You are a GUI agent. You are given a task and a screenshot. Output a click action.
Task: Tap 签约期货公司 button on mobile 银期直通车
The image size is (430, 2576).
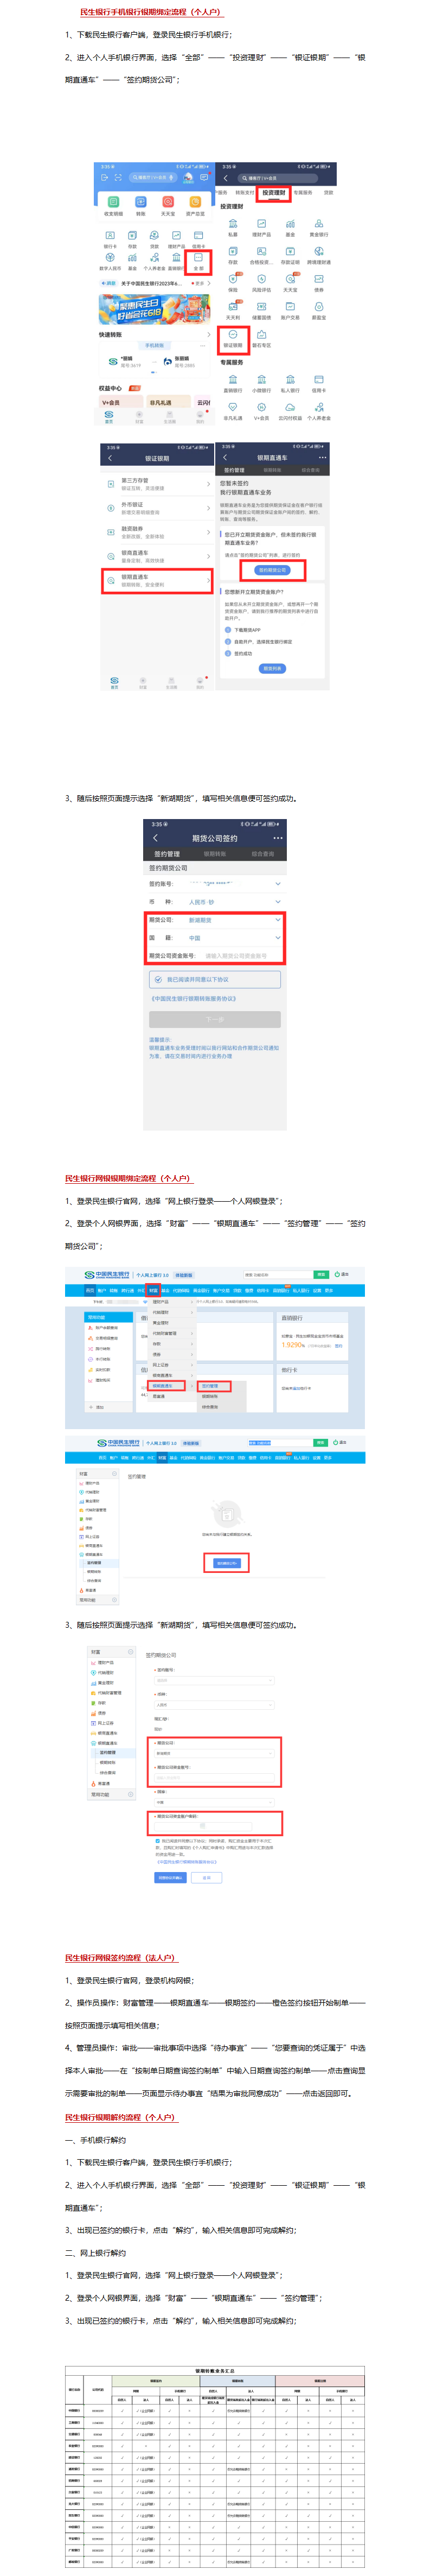(x=272, y=570)
